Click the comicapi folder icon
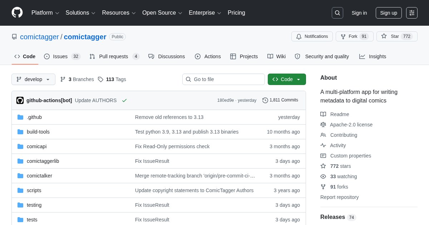The width and height of the screenshot is (429, 225). pyautogui.click(x=20, y=146)
